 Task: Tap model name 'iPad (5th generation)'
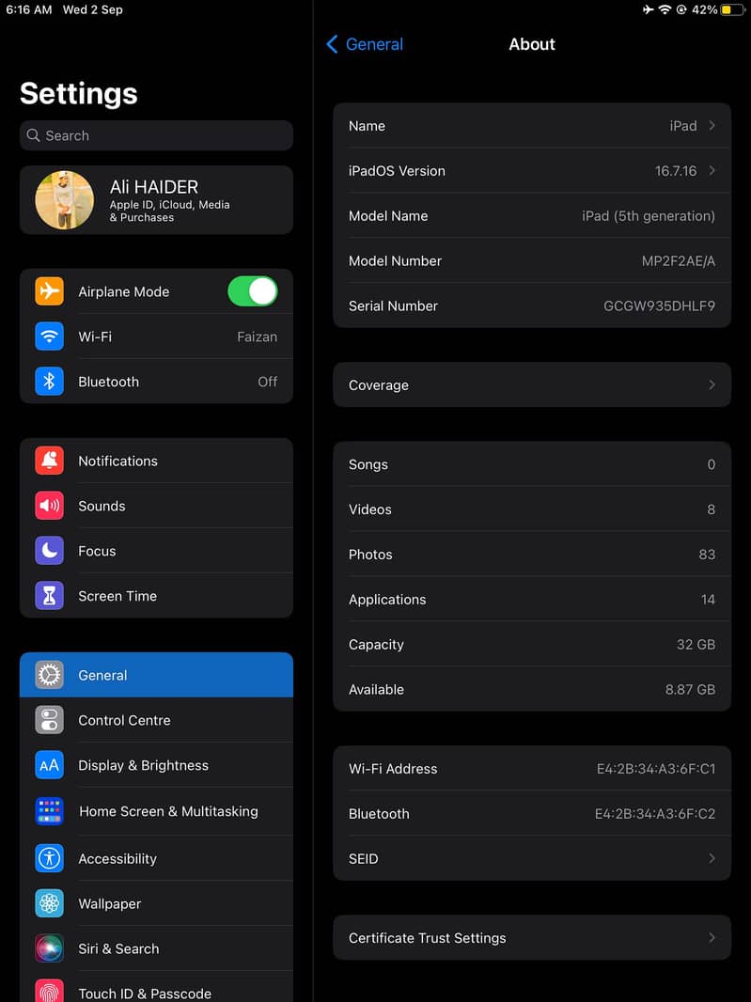(649, 216)
